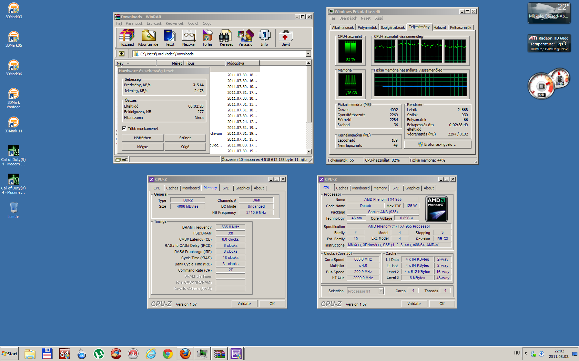Open the 3DMark Vantage desktop shortcut
The height and width of the screenshot is (361, 579).
click(14, 99)
